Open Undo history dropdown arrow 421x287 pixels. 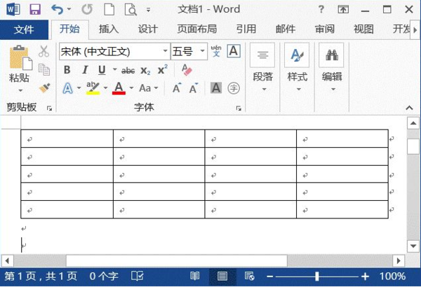pos(69,9)
